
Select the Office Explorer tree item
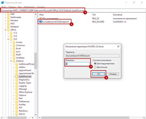(26, 92)
